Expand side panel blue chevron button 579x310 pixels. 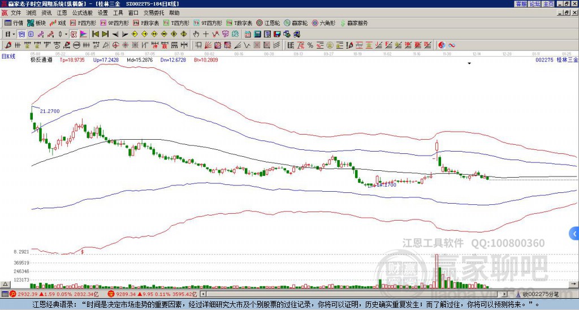[574, 234]
